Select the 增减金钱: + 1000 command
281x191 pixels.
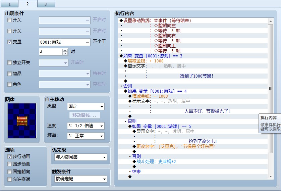coord(193,61)
